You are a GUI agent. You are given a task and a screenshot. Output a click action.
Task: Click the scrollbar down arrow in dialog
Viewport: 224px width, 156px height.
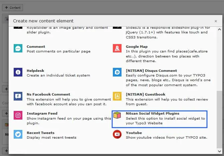pos(219,151)
